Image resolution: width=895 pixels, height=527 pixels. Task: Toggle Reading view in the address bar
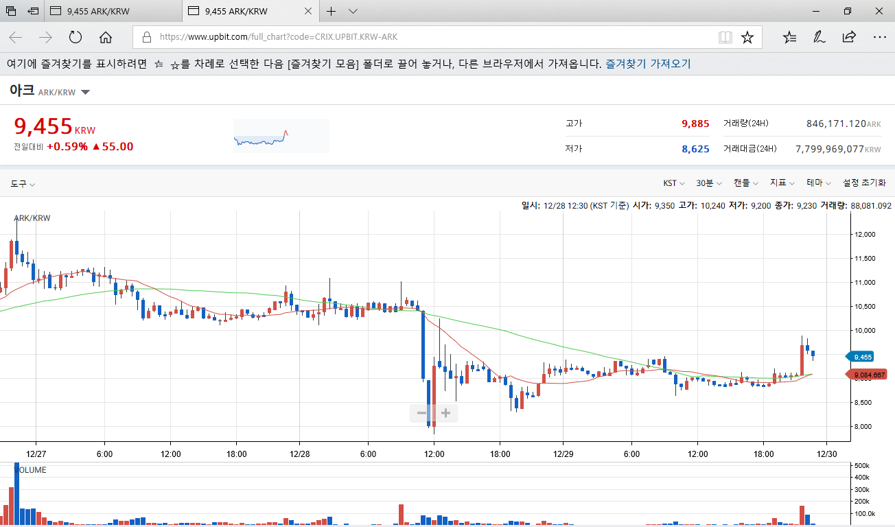click(725, 37)
